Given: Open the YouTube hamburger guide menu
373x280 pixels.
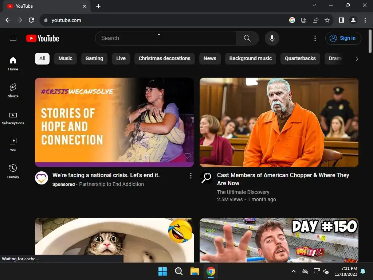Looking at the screenshot, I should click(13, 38).
